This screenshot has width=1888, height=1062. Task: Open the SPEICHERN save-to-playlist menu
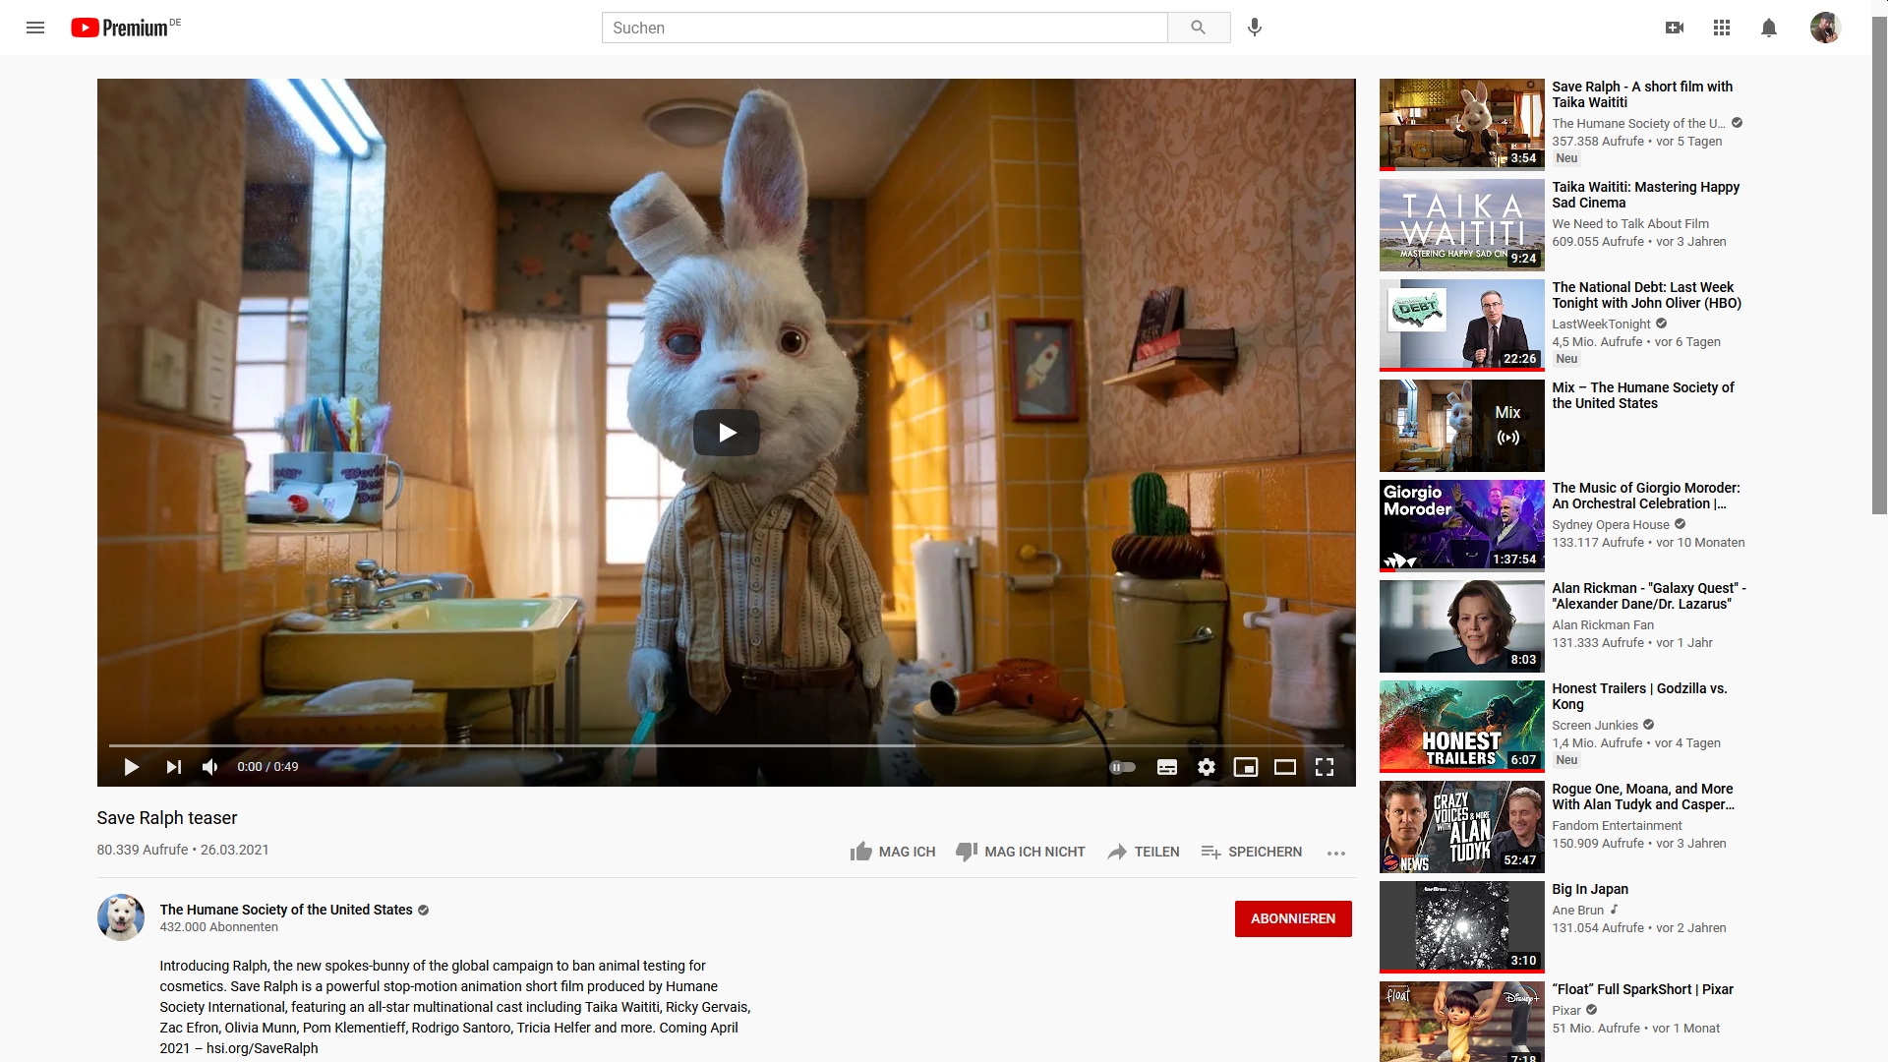pyautogui.click(x=1252, y=852)
